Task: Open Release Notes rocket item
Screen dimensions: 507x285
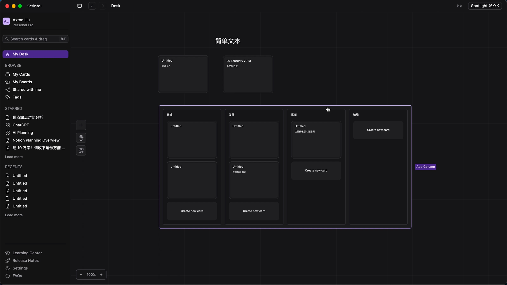Action: pos(25,260)
